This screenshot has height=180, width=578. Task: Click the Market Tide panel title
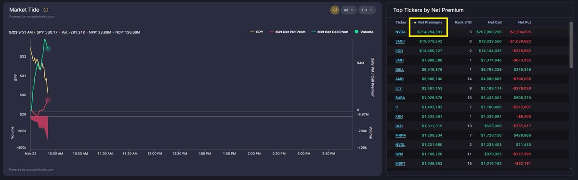(24, 10)
